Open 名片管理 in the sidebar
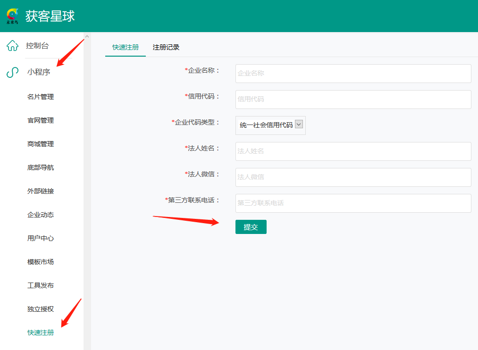478x350 pixels. [x=41, y=97]
